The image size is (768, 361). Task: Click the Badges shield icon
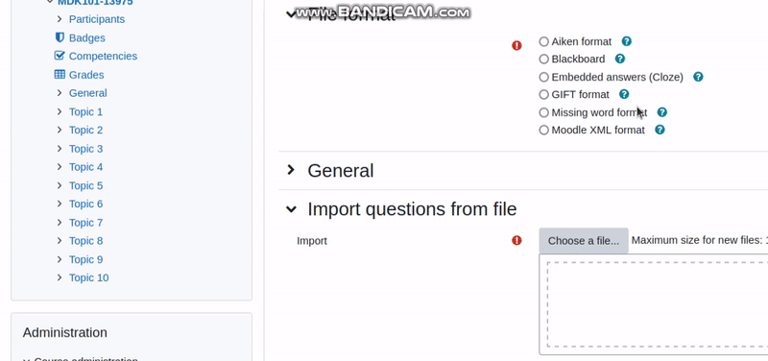(x=60, y=37)
